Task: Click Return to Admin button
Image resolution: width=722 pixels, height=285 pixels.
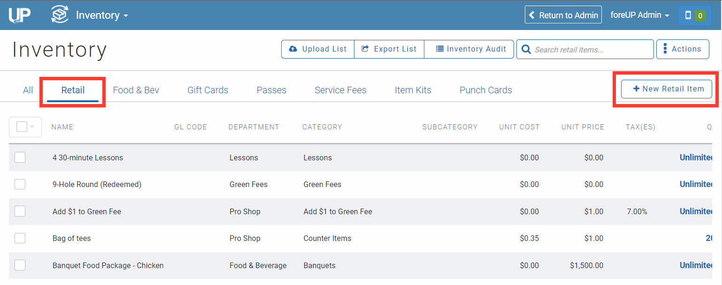Action: (x=563, y=15)
